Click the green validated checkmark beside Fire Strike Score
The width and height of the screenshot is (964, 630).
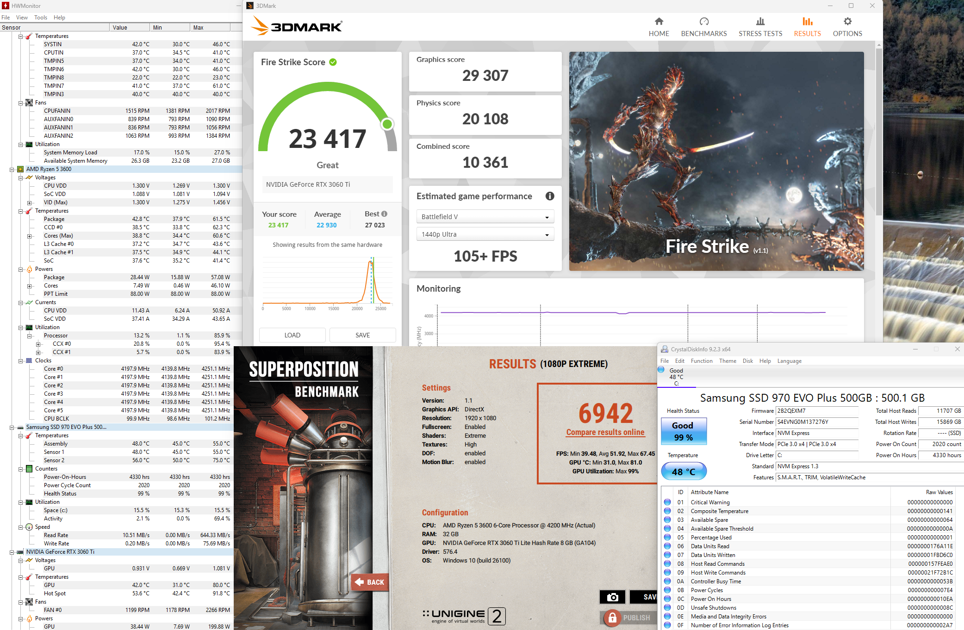click(333, 62)
